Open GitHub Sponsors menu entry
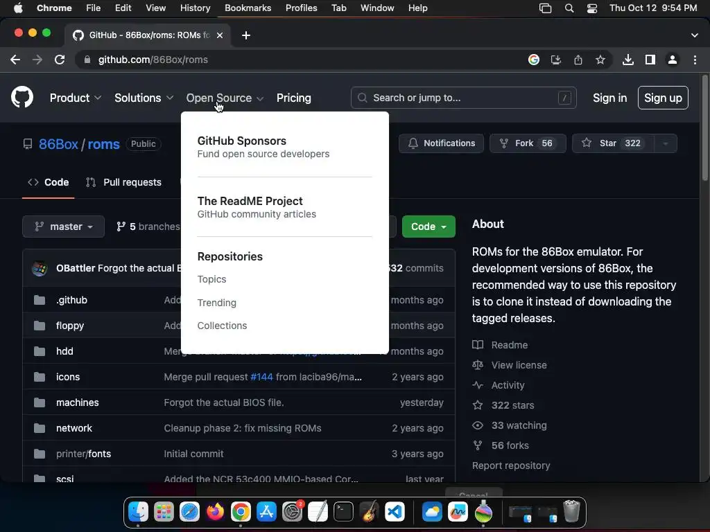710x532 pixels. tap(263, 147)
